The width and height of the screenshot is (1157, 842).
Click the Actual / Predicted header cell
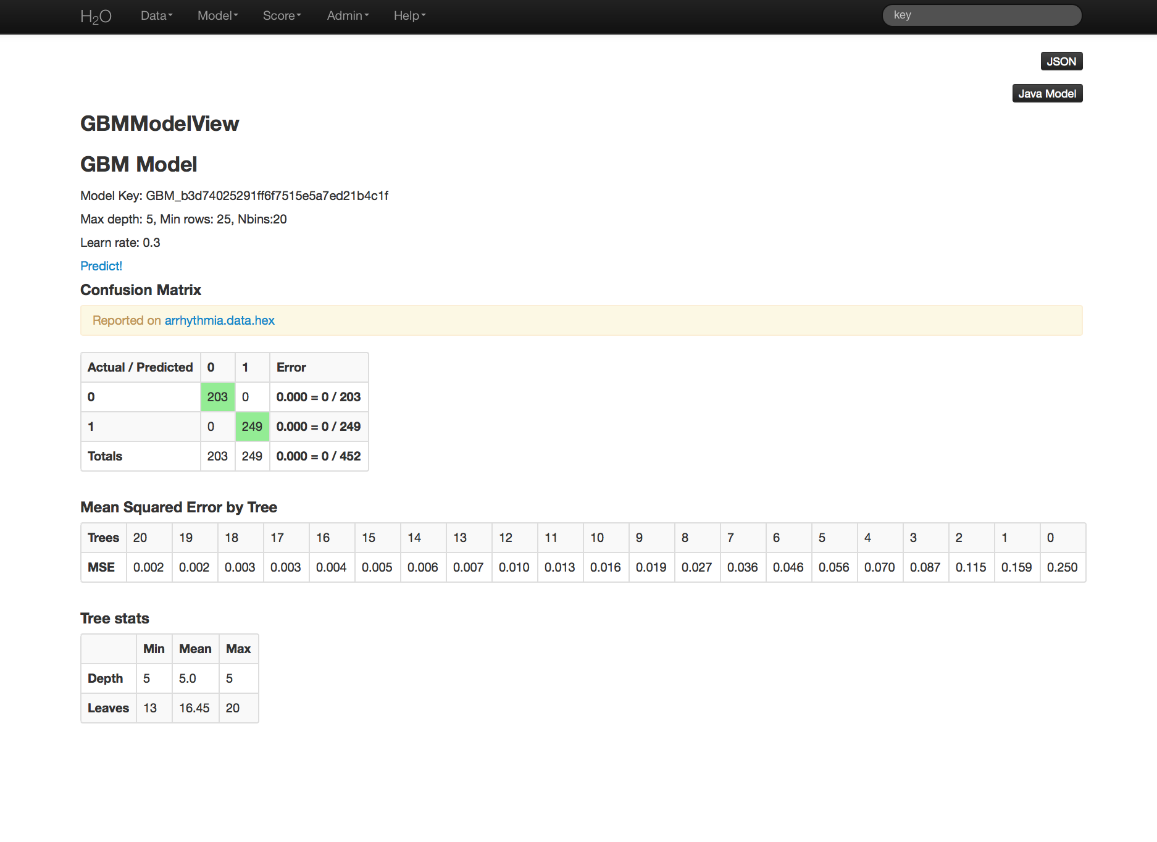140,367
